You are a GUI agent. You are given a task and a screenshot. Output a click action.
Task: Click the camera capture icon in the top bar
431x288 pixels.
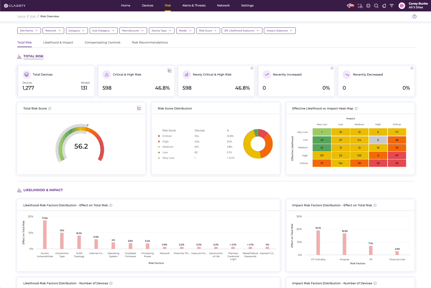tap(360, 6)
